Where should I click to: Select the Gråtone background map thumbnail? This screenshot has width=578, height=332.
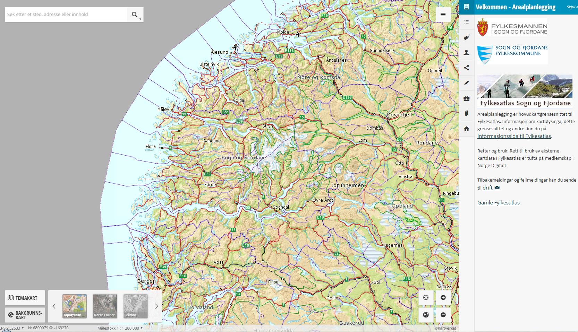point(135,306)
